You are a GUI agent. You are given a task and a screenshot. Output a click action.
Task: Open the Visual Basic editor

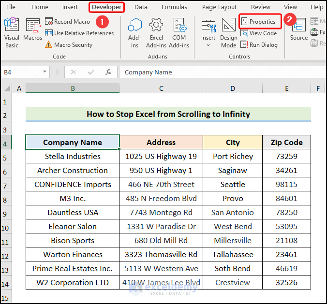coord(12,33)
